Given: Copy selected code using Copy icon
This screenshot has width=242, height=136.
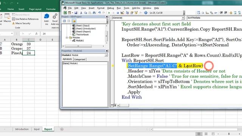Looking at the screenshot, I should point(85,13).
